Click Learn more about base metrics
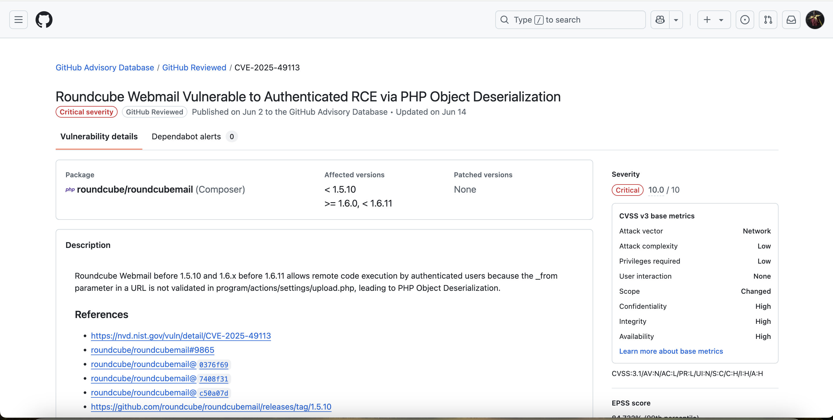833x420 pixels. pyautogui.click(x=671, y=351)
